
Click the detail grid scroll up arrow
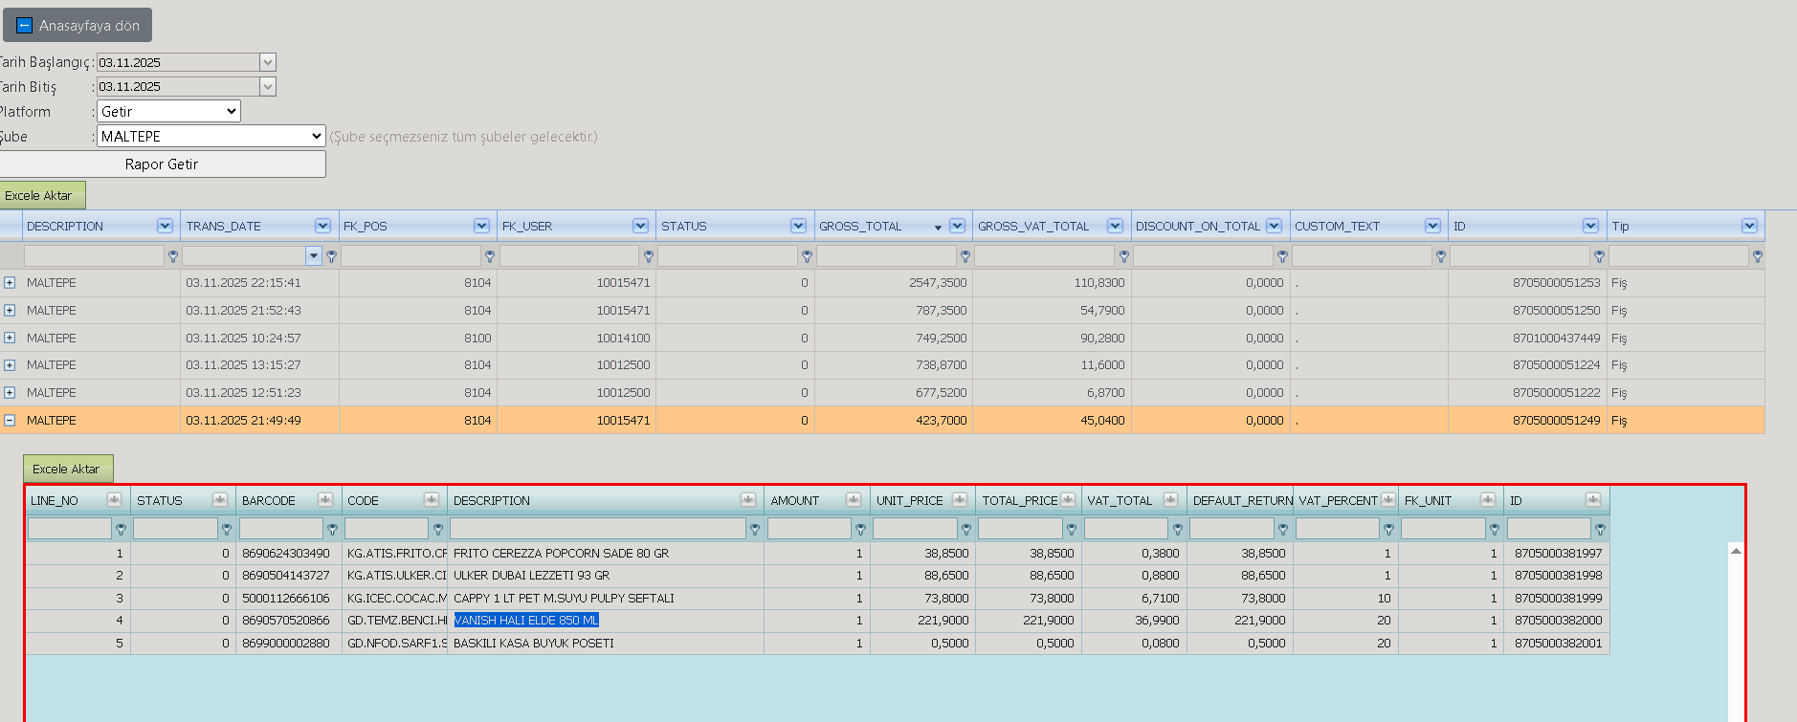pyautogui.click(x=1736, y=551)
